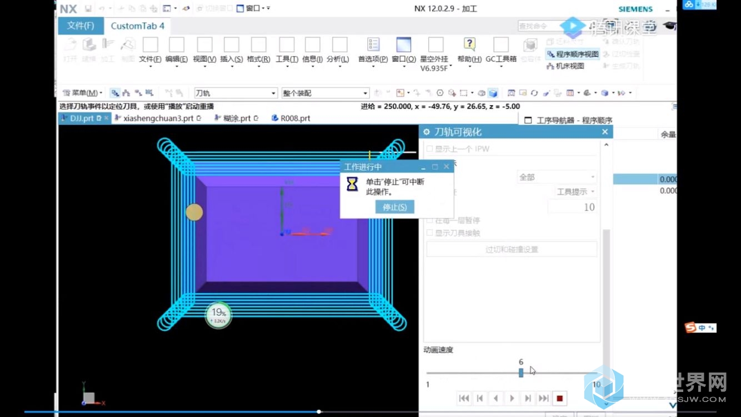Viewport: 741px width, 417px height.
Task: Click the skip to end button
Action: [544, 398]
